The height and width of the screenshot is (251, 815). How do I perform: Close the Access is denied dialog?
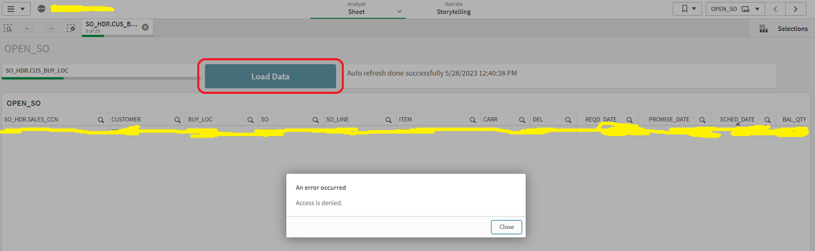506,227
